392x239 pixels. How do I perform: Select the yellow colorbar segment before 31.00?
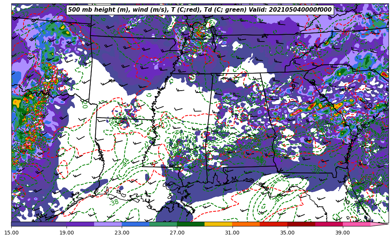(x=218, y=224)
